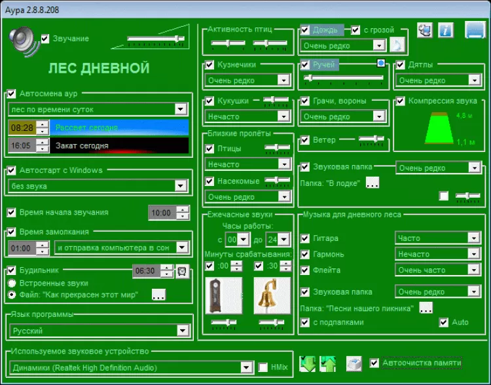This screenshot has width=491, height=385.
Task: Toggle the Время начала звучания checkbox
Action: (x=12, y=212)
